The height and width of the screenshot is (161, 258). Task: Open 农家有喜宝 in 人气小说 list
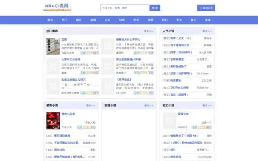(x=177, y=59)
